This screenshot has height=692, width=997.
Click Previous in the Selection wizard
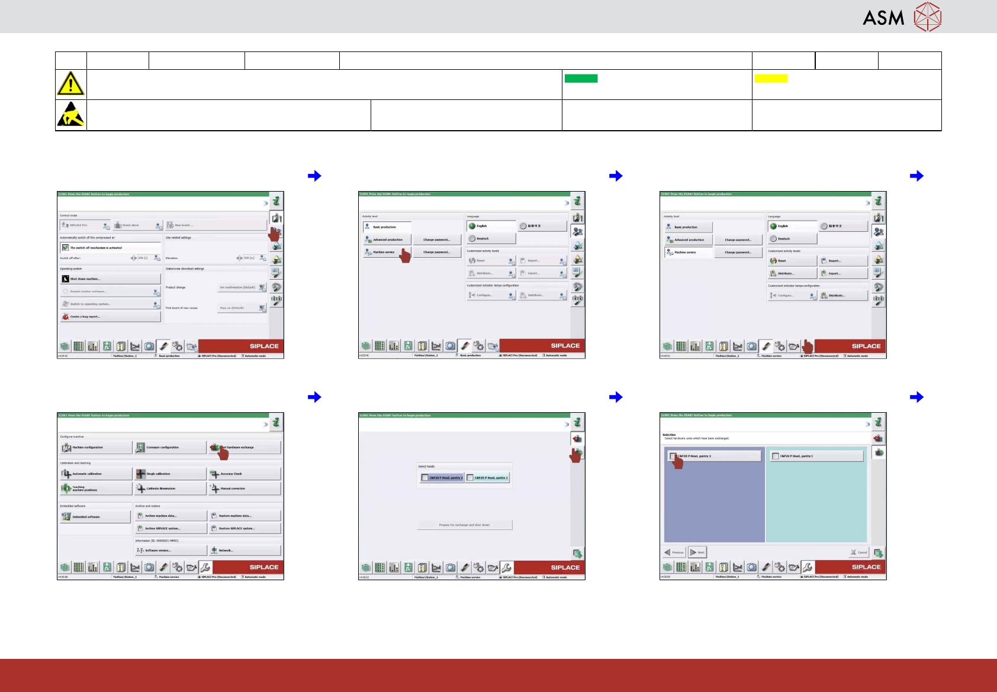[674, 552]
